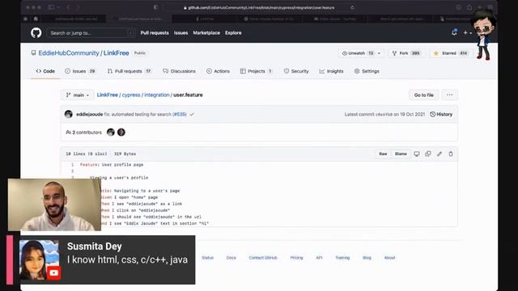The image size is (518, 291).
Task: Open footer Docs link
Action: coord(231,258)
